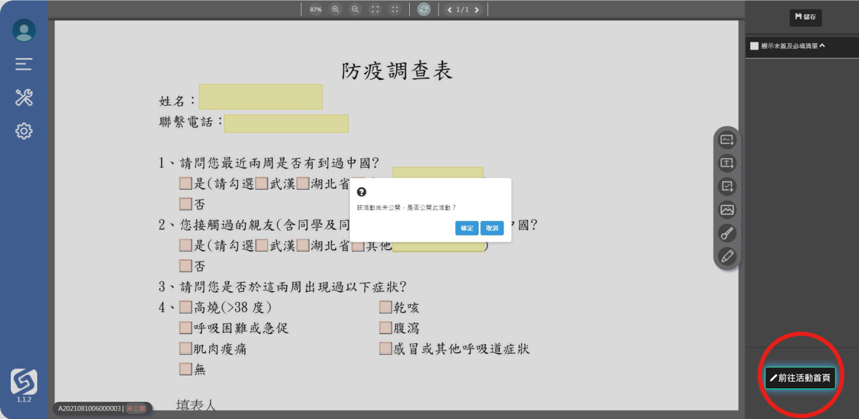Choose the insert image tool
The image size is (859, 419).
pos(727,210)
